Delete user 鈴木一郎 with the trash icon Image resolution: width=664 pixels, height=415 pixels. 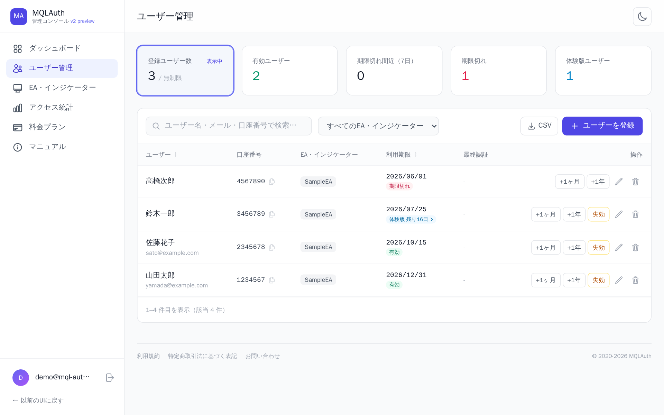pos(635,214)
